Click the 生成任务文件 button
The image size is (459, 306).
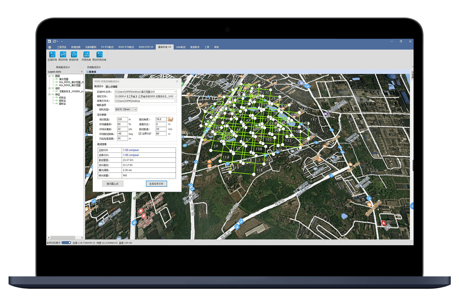coord(156,184)
